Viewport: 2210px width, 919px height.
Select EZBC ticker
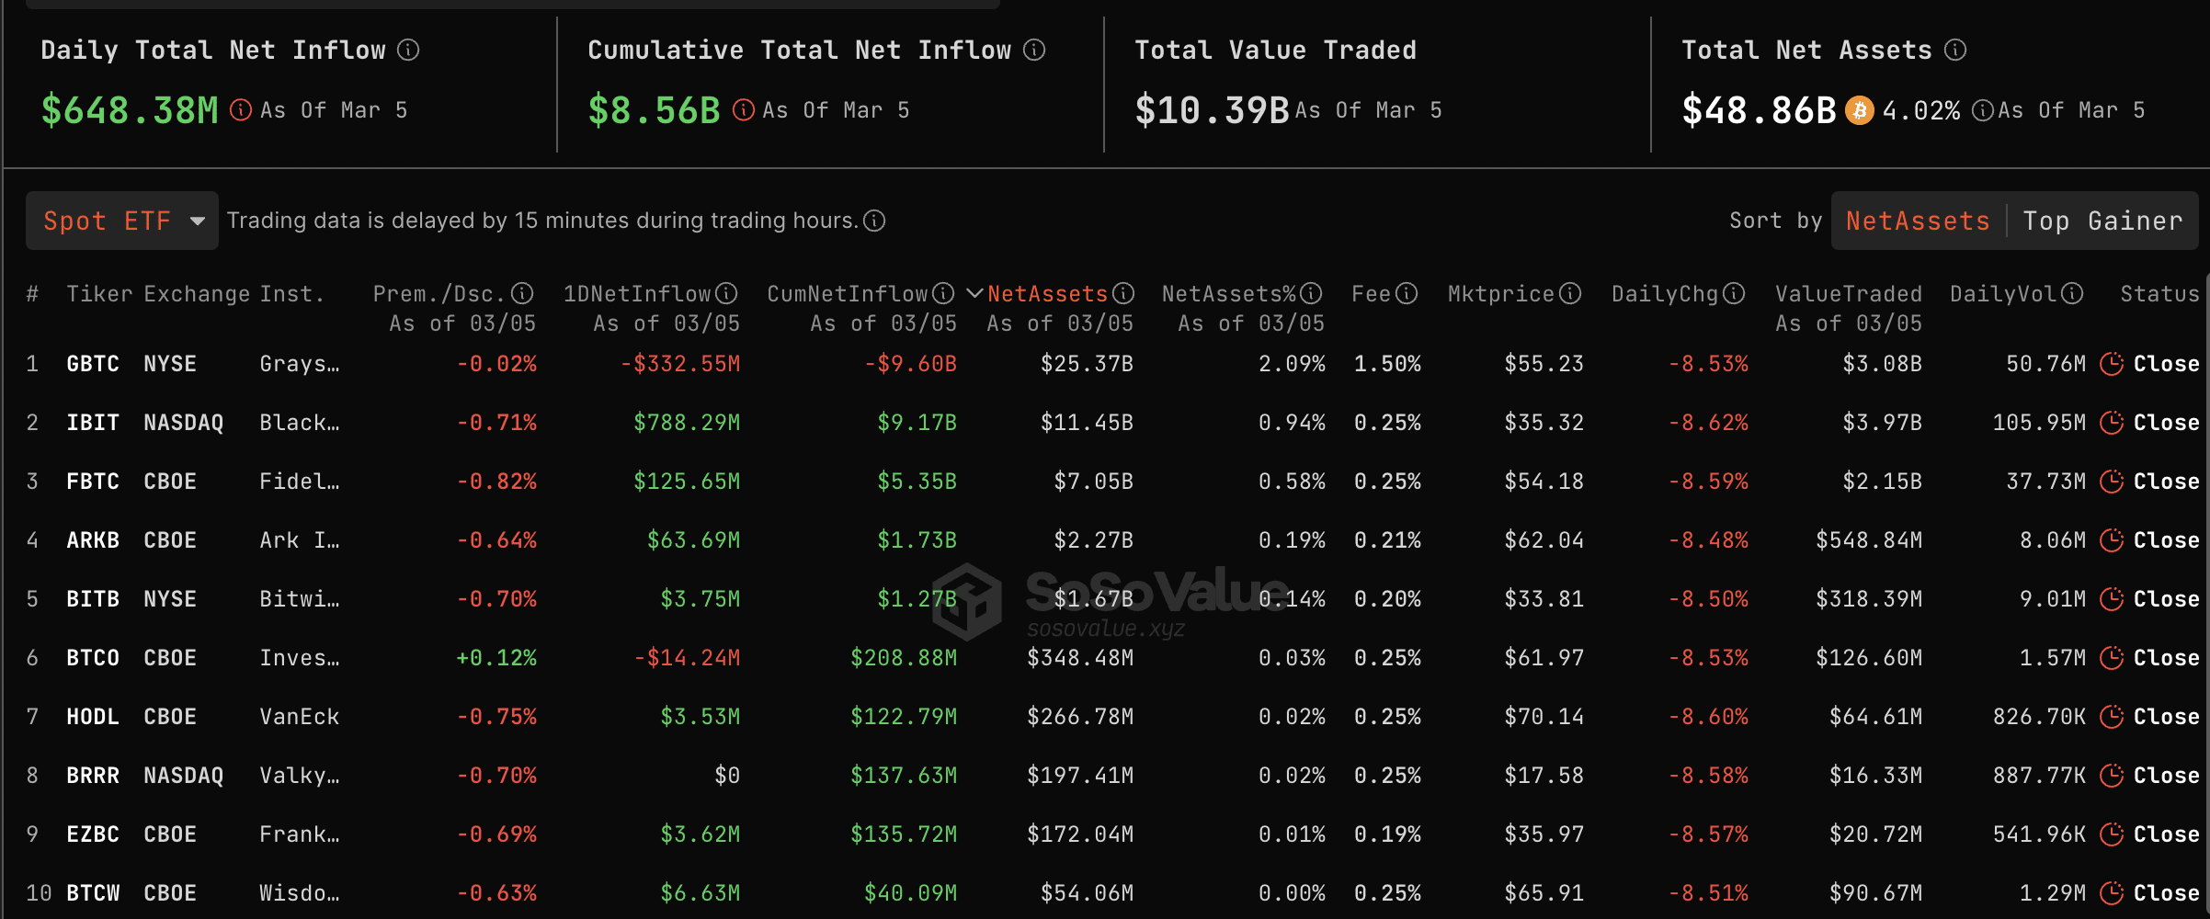pyautogui.click(x=93, y=834)
